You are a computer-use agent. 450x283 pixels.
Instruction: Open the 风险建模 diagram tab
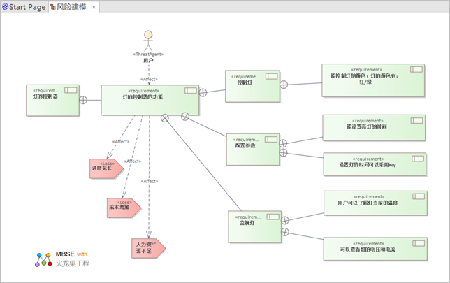[71, 7]
